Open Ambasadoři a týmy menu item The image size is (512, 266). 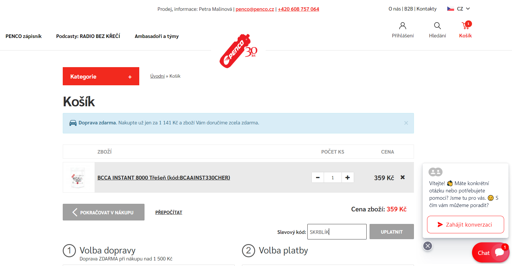coord(157,36)
